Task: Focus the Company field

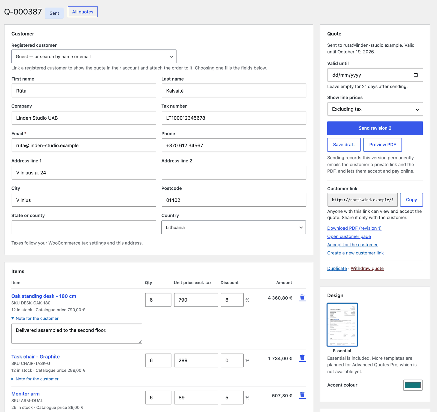Action: [84, 118]
